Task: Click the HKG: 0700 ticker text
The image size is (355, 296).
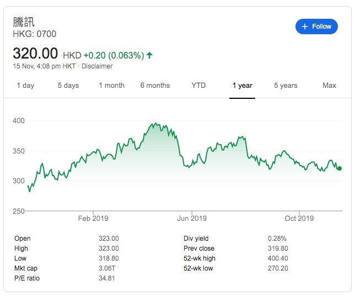Action: pos(34,34)
